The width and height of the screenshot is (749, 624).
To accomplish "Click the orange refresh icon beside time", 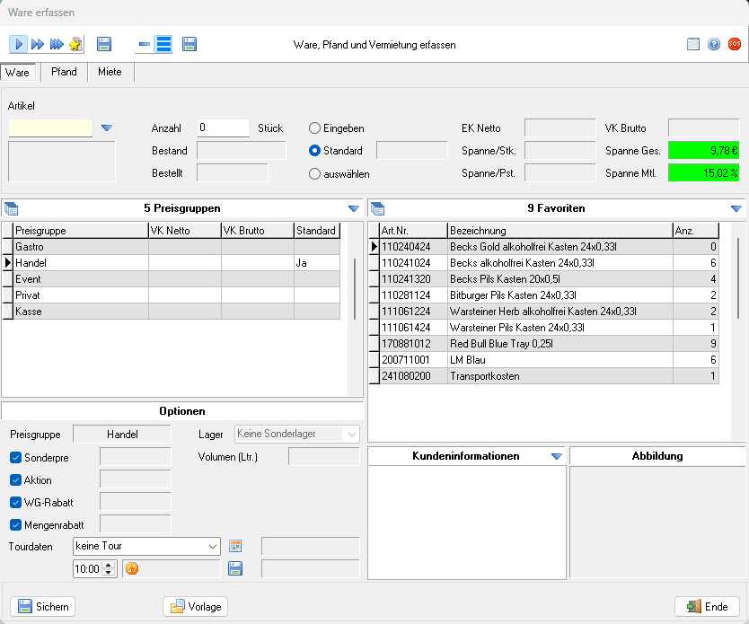I will (132, 568).
